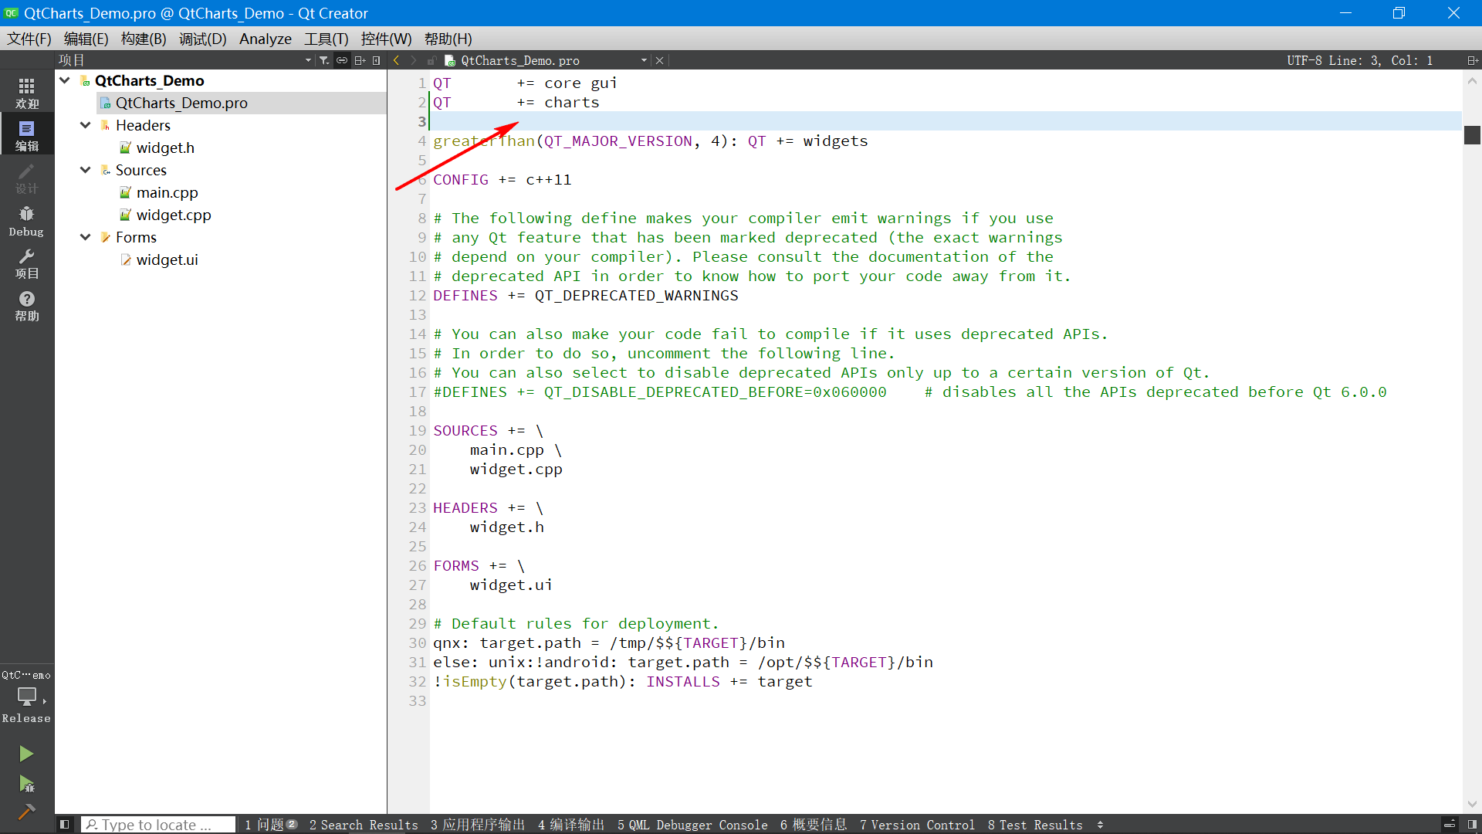This screenshot has height=834, width=1482.
Task: Click the green Run button
Action: [x=26, y=754]
